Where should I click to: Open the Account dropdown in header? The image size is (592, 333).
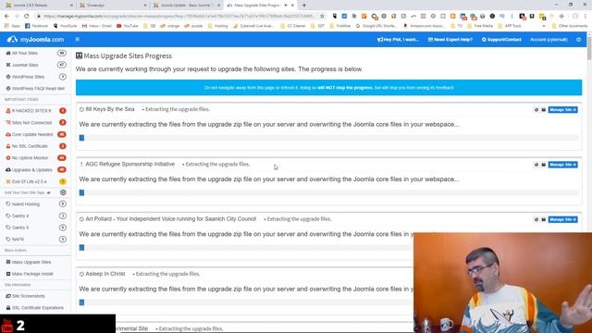(549, 39)
